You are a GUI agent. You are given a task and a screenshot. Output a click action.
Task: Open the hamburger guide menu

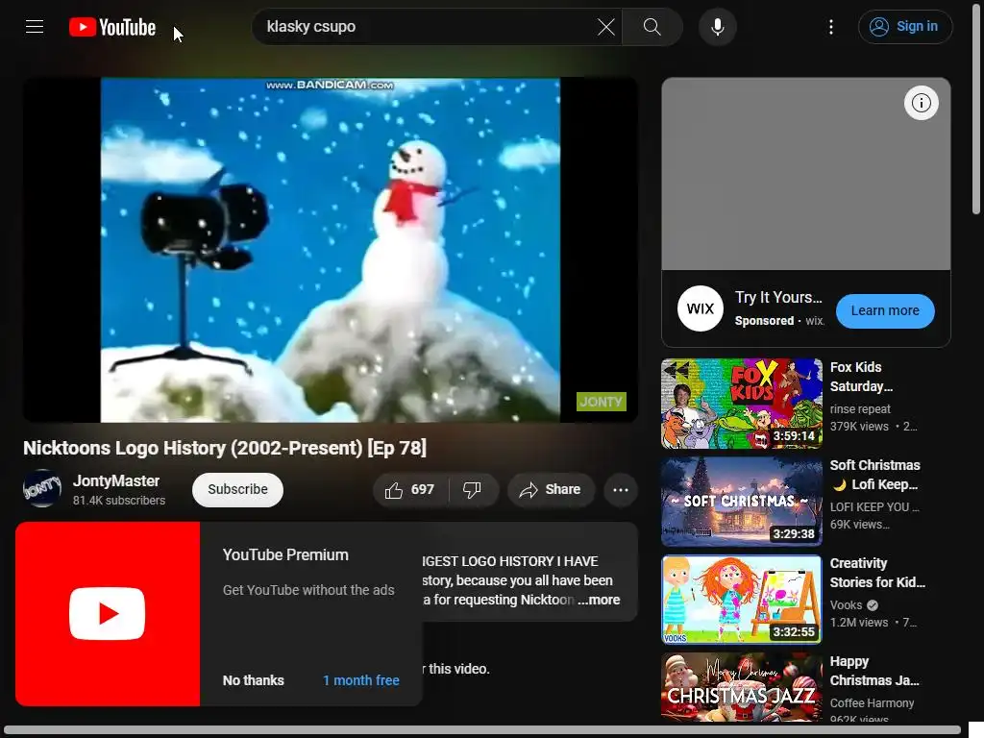point(35,26)
